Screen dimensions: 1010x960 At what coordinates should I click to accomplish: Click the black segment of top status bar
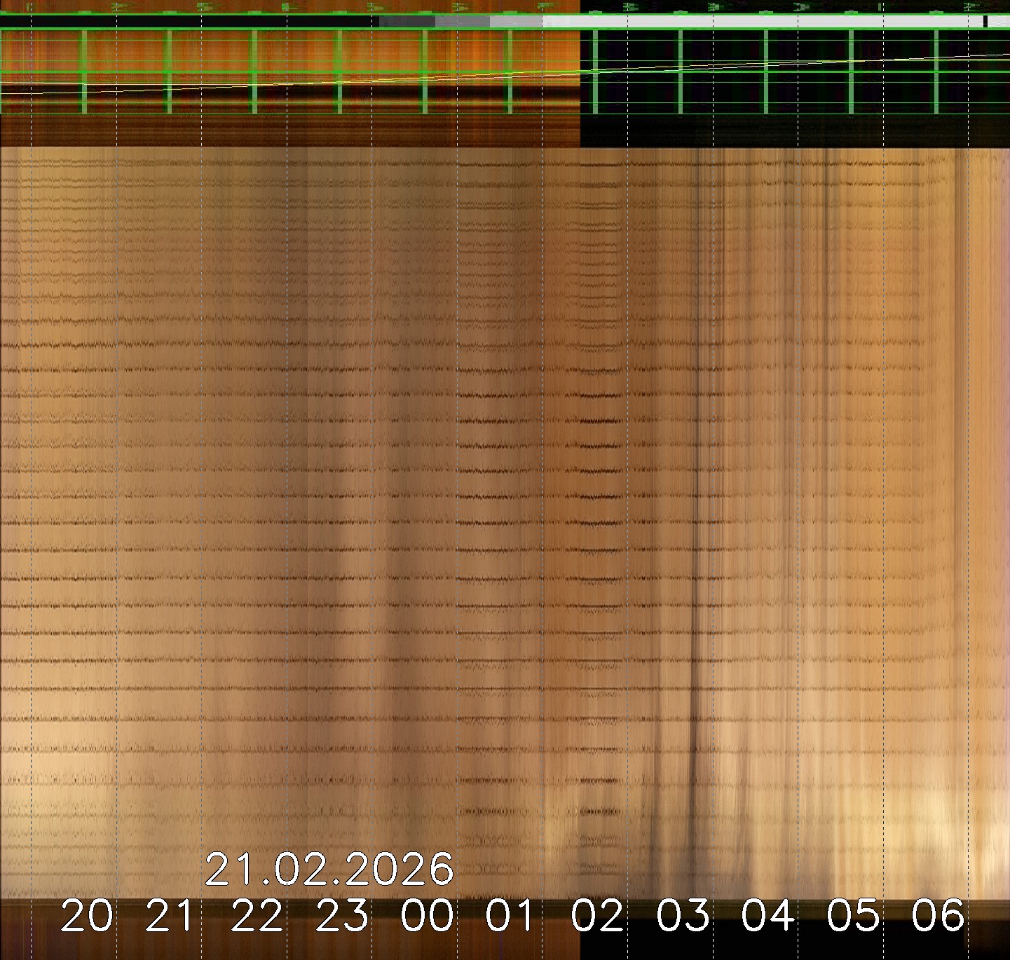point(189,22)
